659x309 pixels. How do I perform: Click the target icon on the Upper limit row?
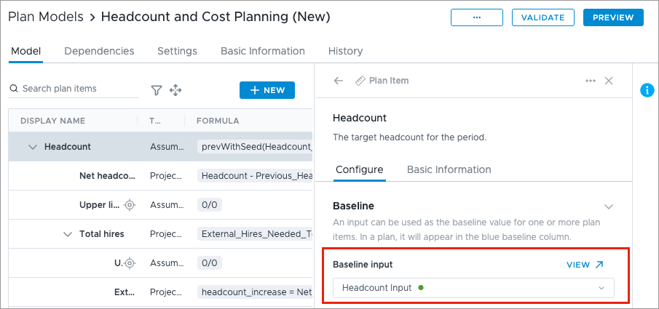point(130,205)
